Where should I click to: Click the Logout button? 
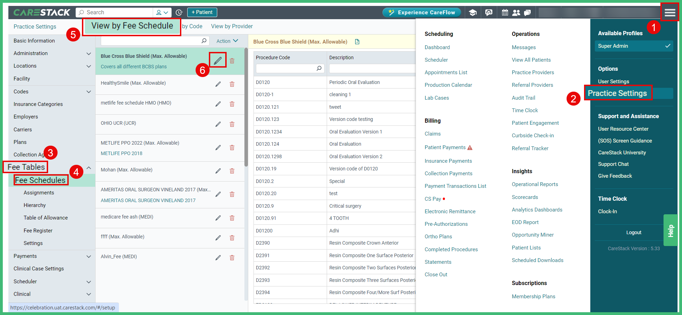pyautogui.click(x=634, y=232)
